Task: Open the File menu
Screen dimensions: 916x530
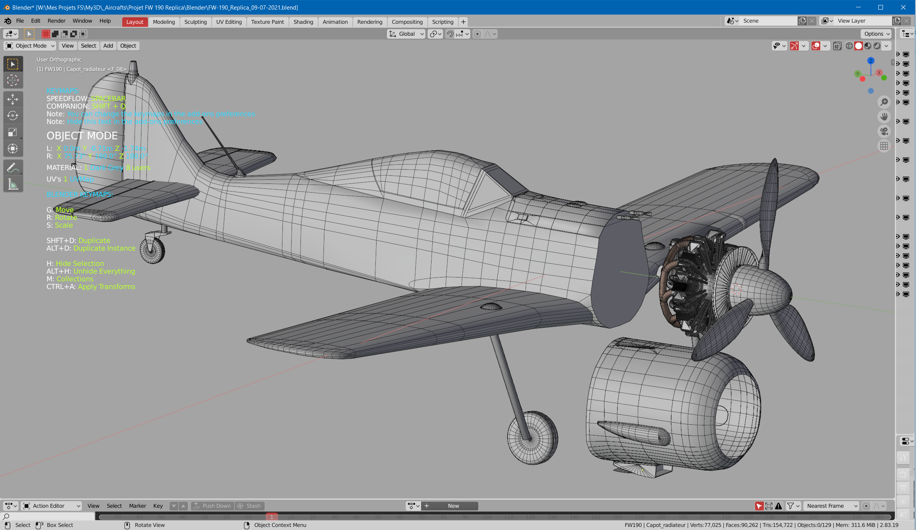Action: pos(20,21)
